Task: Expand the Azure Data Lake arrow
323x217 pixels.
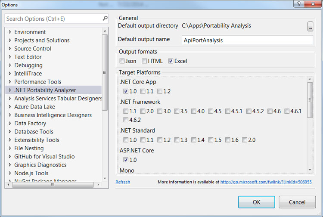Action: pos(9,107)
